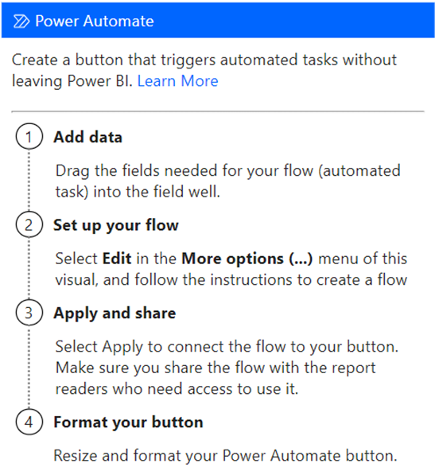Click the horizontal divider line below intro
435x475 pixels.
(x=218, y=111)
